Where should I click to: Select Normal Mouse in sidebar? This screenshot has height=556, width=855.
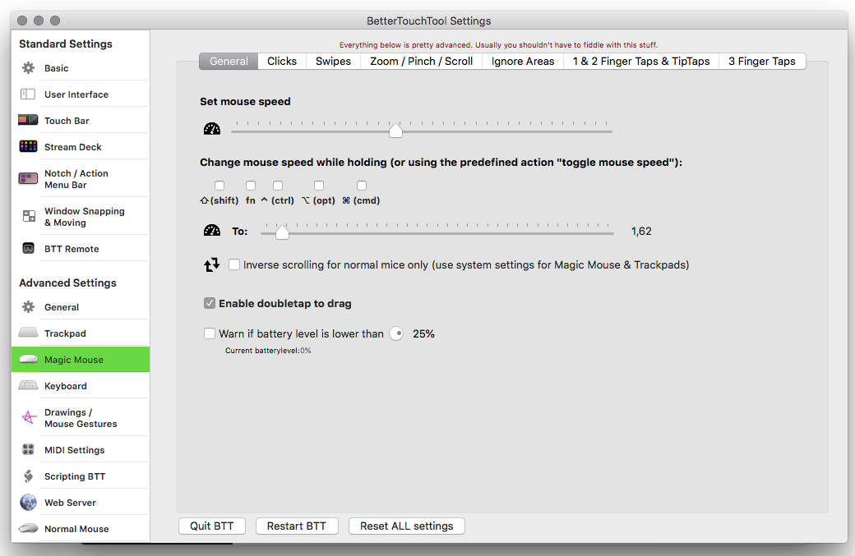point(81,528)
